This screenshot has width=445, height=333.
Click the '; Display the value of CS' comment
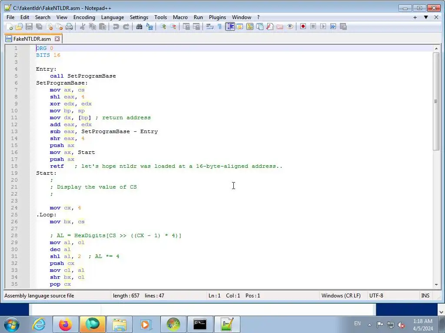coord(93,187)
